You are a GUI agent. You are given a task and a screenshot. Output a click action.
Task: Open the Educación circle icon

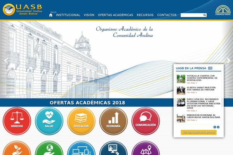coord(81,121)
